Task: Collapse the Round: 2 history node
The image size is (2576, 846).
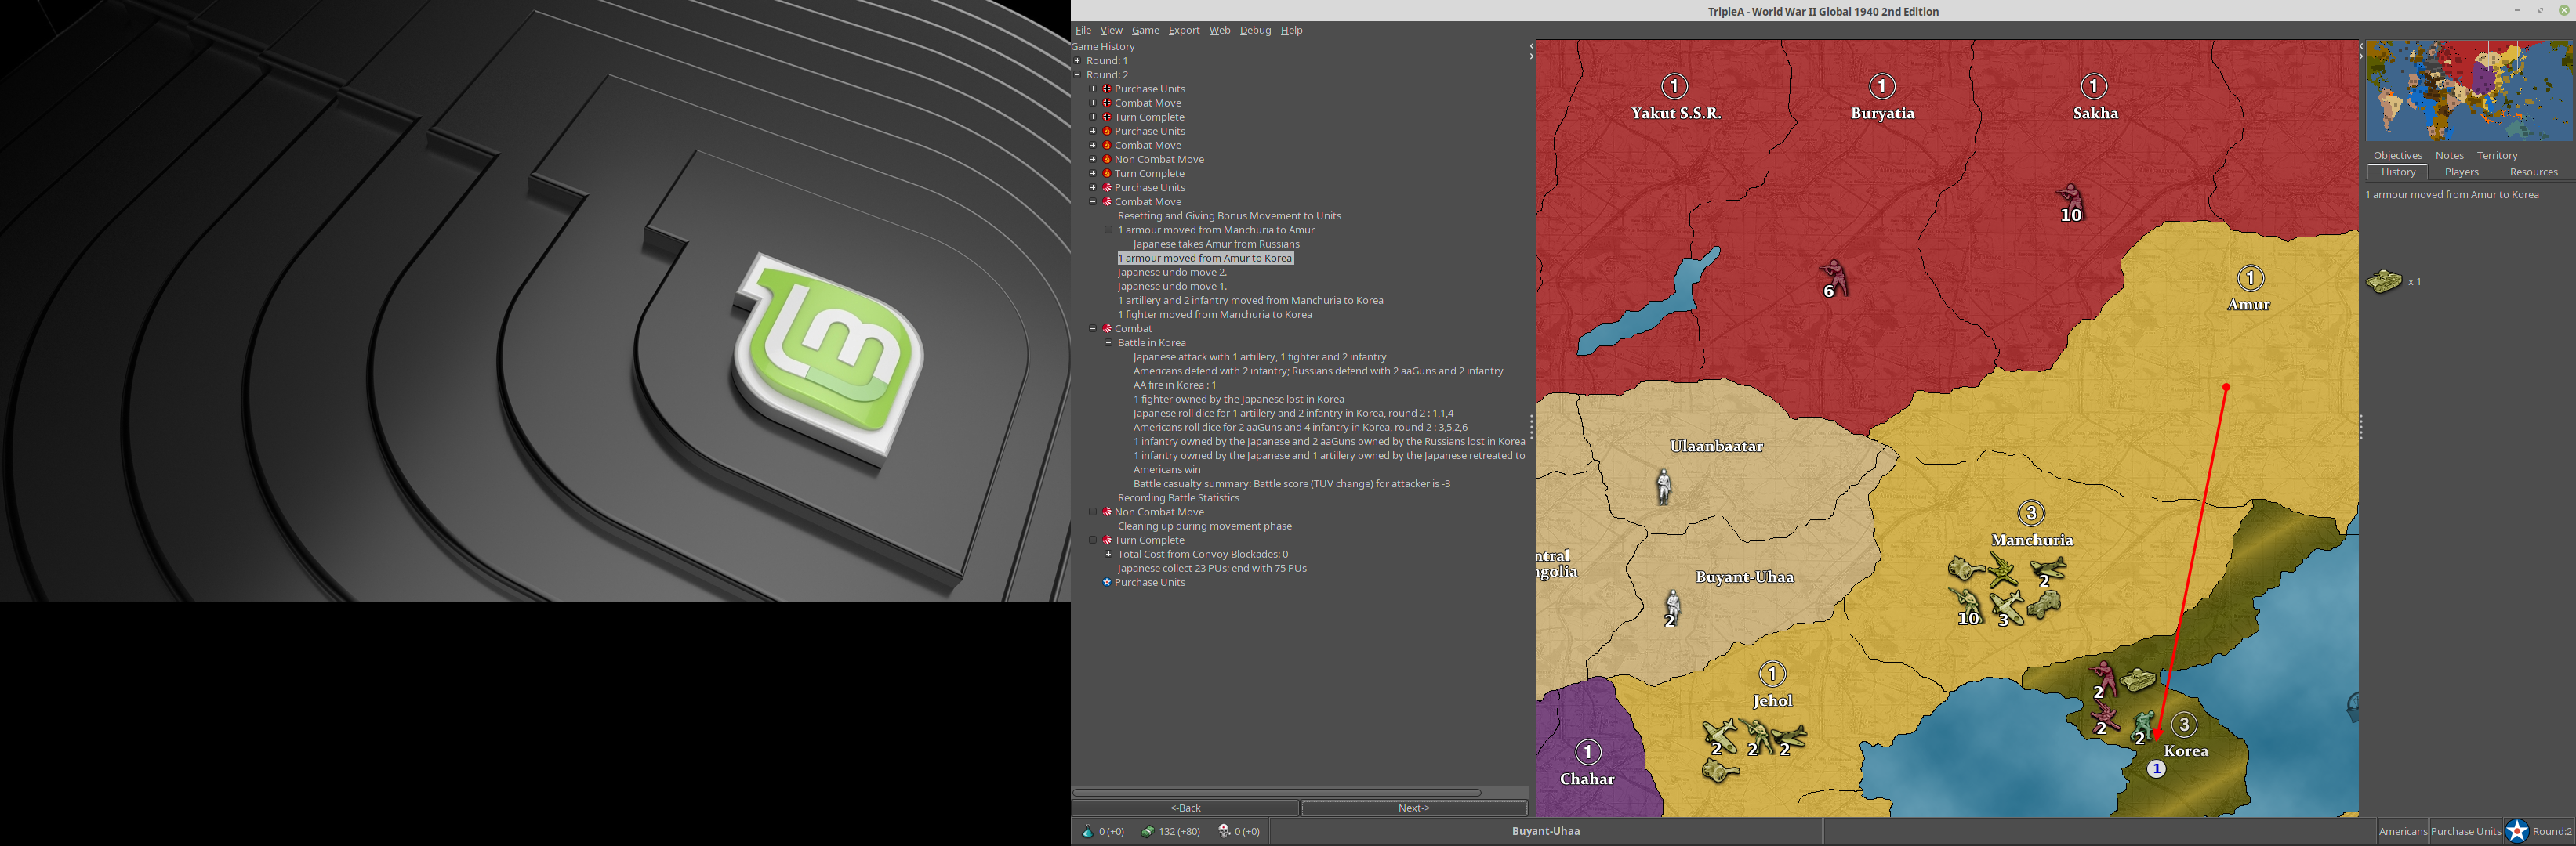Action: click(x=1077, y=75)
